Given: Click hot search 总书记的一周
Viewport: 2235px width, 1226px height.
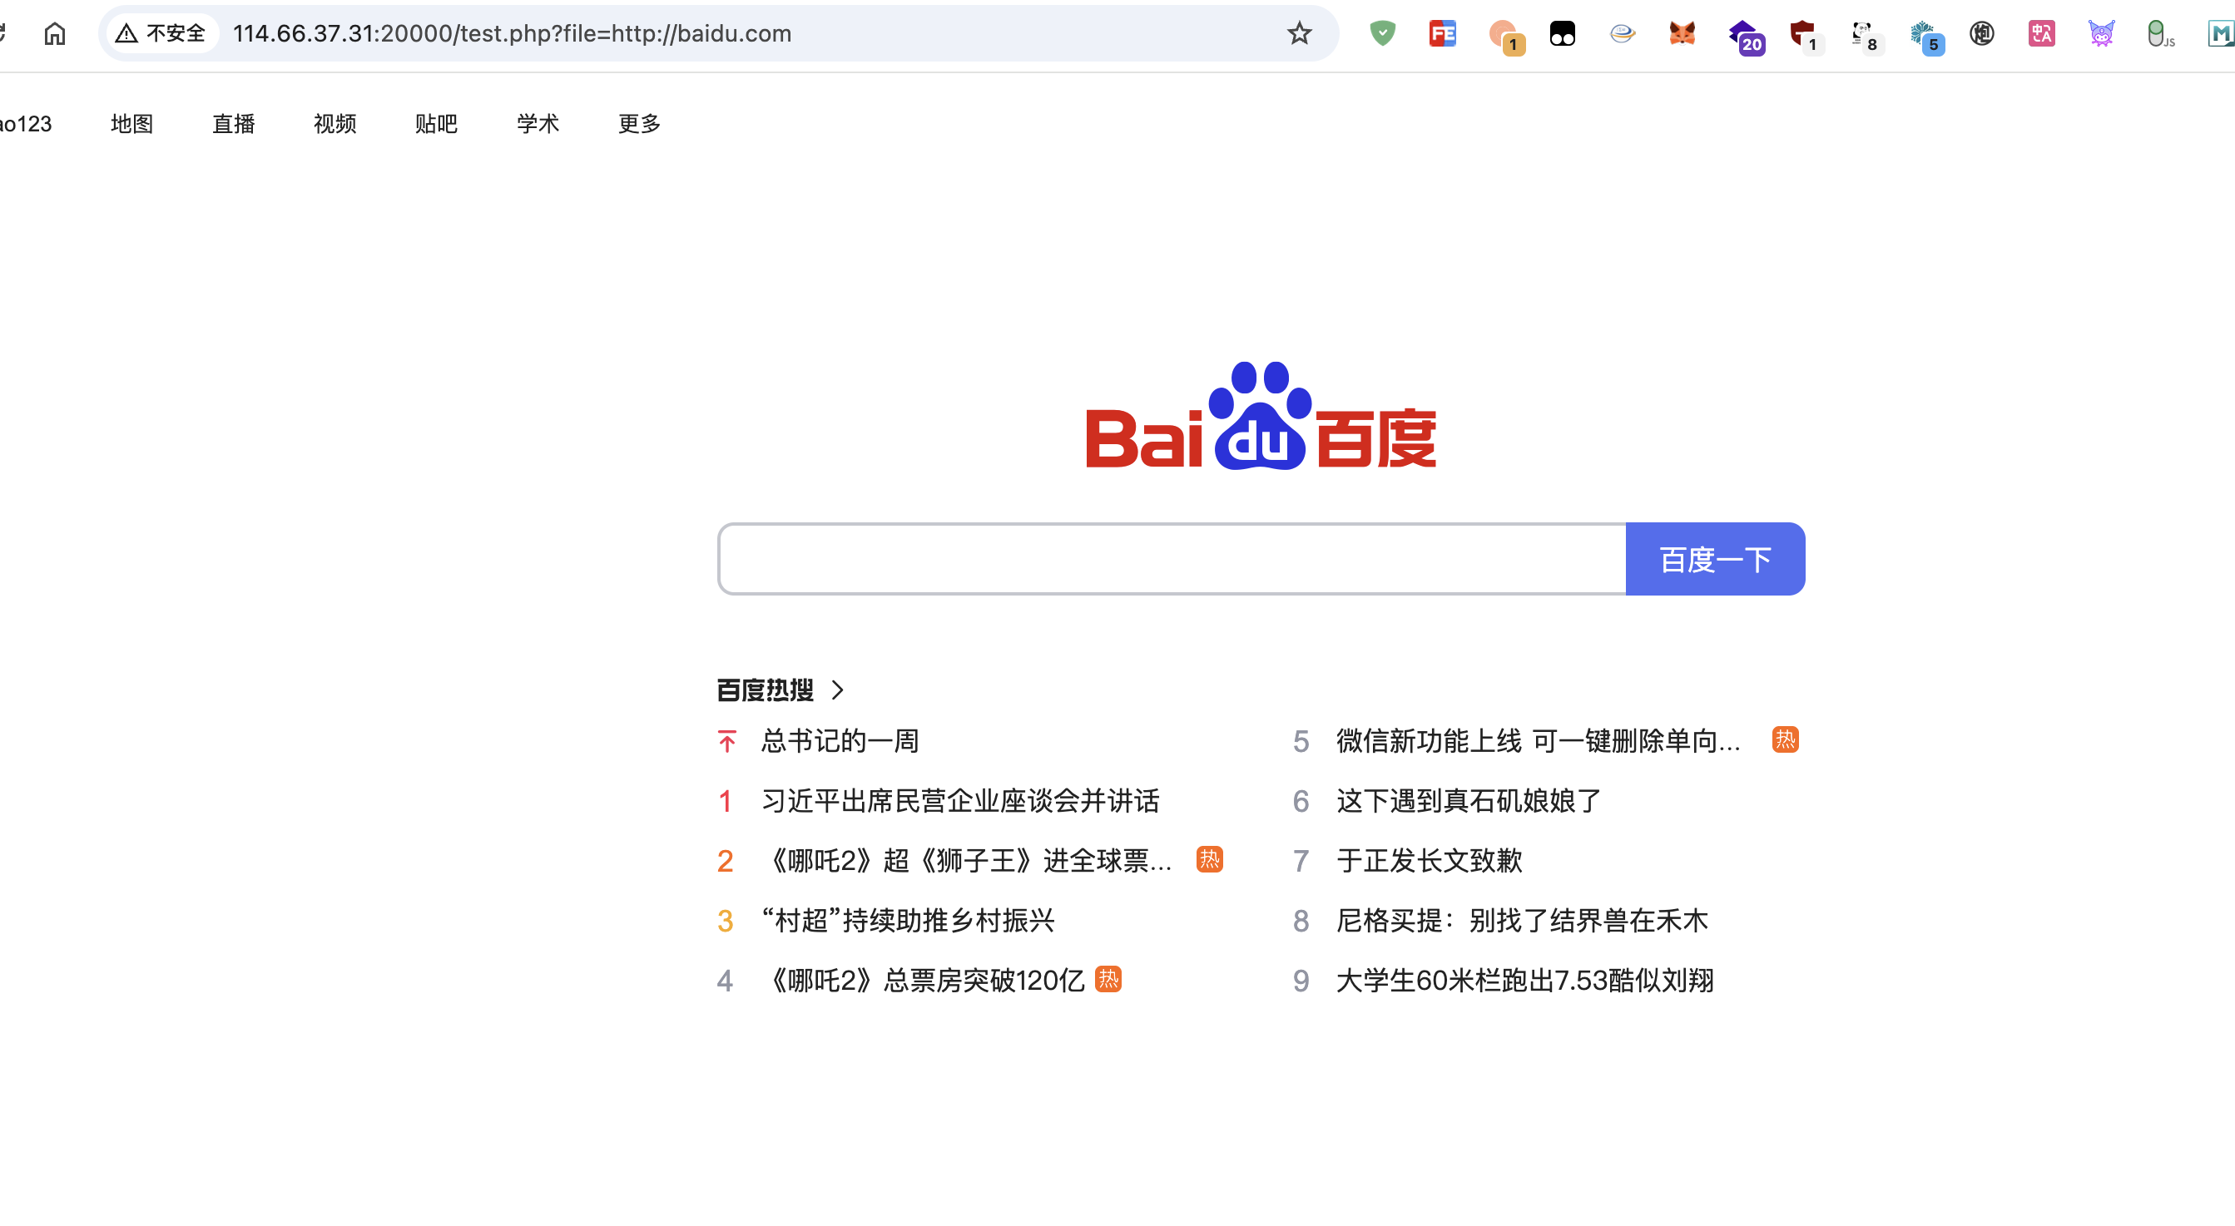Looking at the screenshot, I should 839,741.
